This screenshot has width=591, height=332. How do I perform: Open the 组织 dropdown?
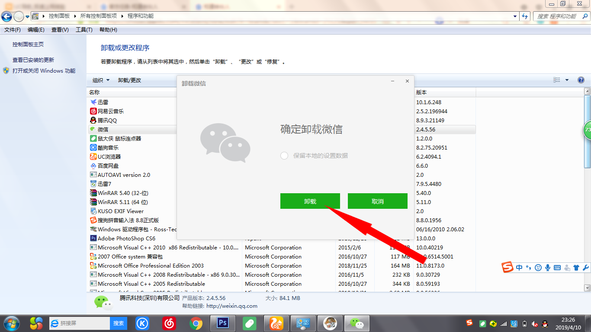click(x=101, y=80)
